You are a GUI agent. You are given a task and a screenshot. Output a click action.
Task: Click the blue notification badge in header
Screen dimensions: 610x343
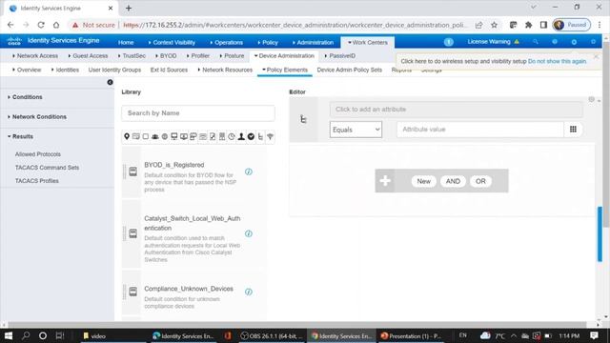449,42
